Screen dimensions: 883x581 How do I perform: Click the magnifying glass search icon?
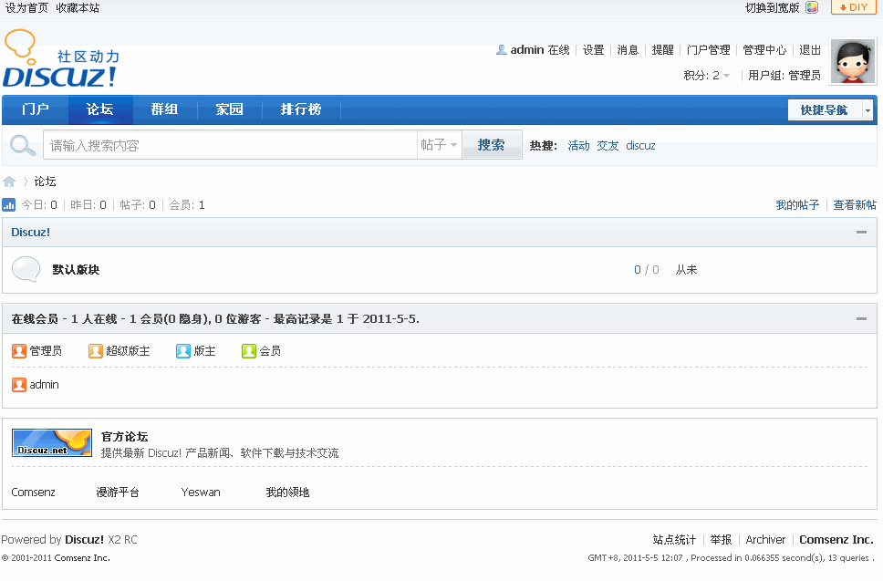(x=23, y=145)
